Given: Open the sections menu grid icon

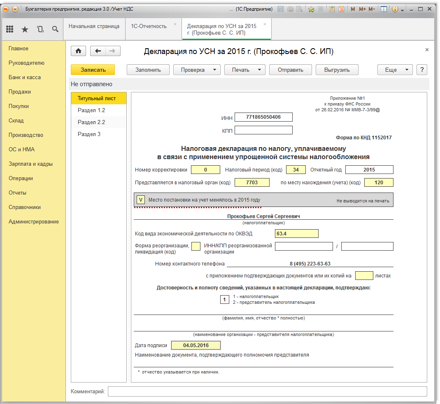Looking at the screenshot, I should coord(10,29).
